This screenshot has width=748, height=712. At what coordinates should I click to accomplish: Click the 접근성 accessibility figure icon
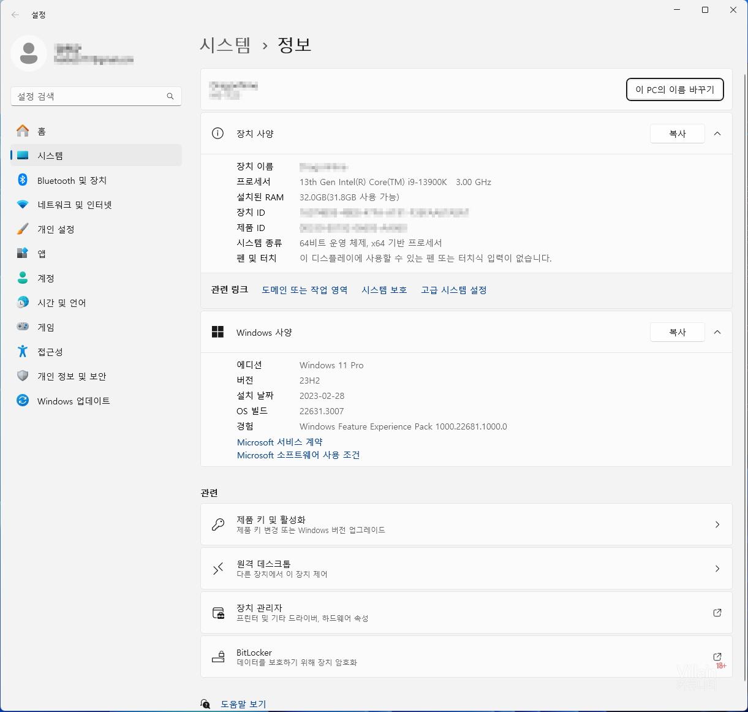click(23, 352)
